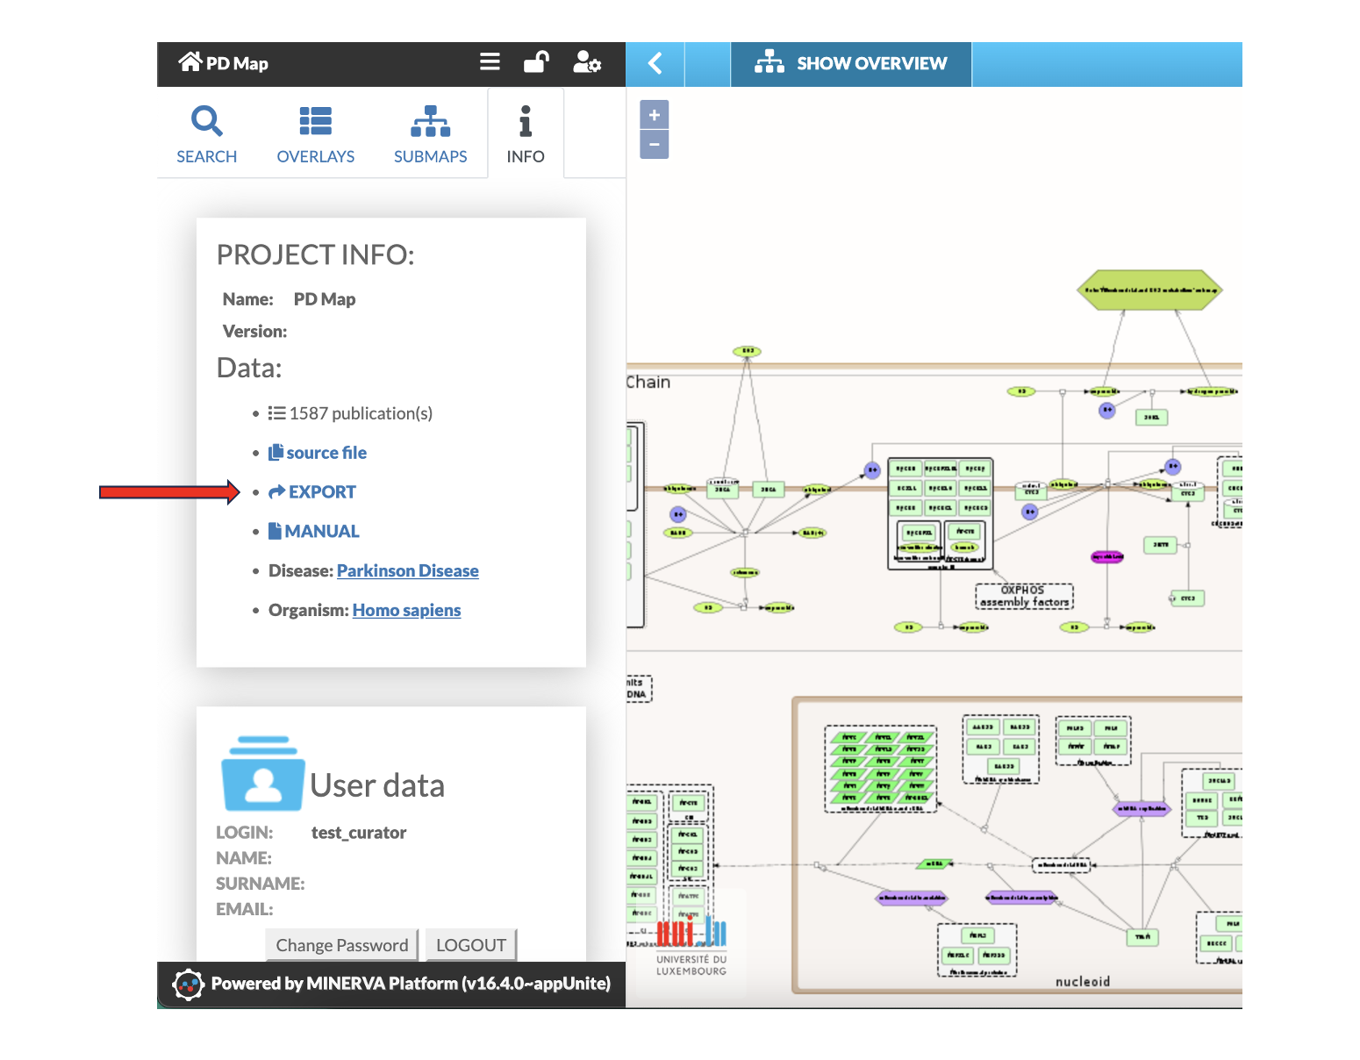This screenshot has width=1360, height=1060.
Task: Download the source file link
Action: (x=326, y=453)
